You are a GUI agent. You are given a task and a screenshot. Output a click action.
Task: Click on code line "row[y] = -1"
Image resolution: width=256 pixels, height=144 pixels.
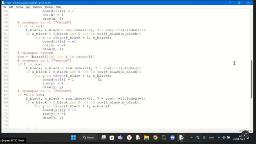pyautogui.click(x=54, y=114)
